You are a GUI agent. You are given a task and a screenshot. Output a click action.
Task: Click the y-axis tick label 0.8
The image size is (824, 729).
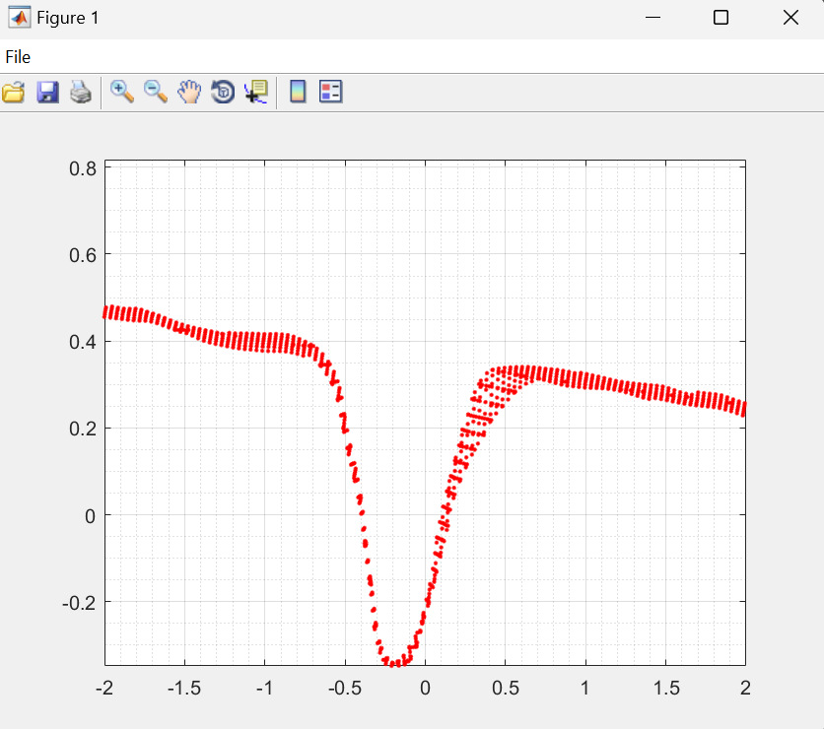pyautogui.click(x=82, y=168)
